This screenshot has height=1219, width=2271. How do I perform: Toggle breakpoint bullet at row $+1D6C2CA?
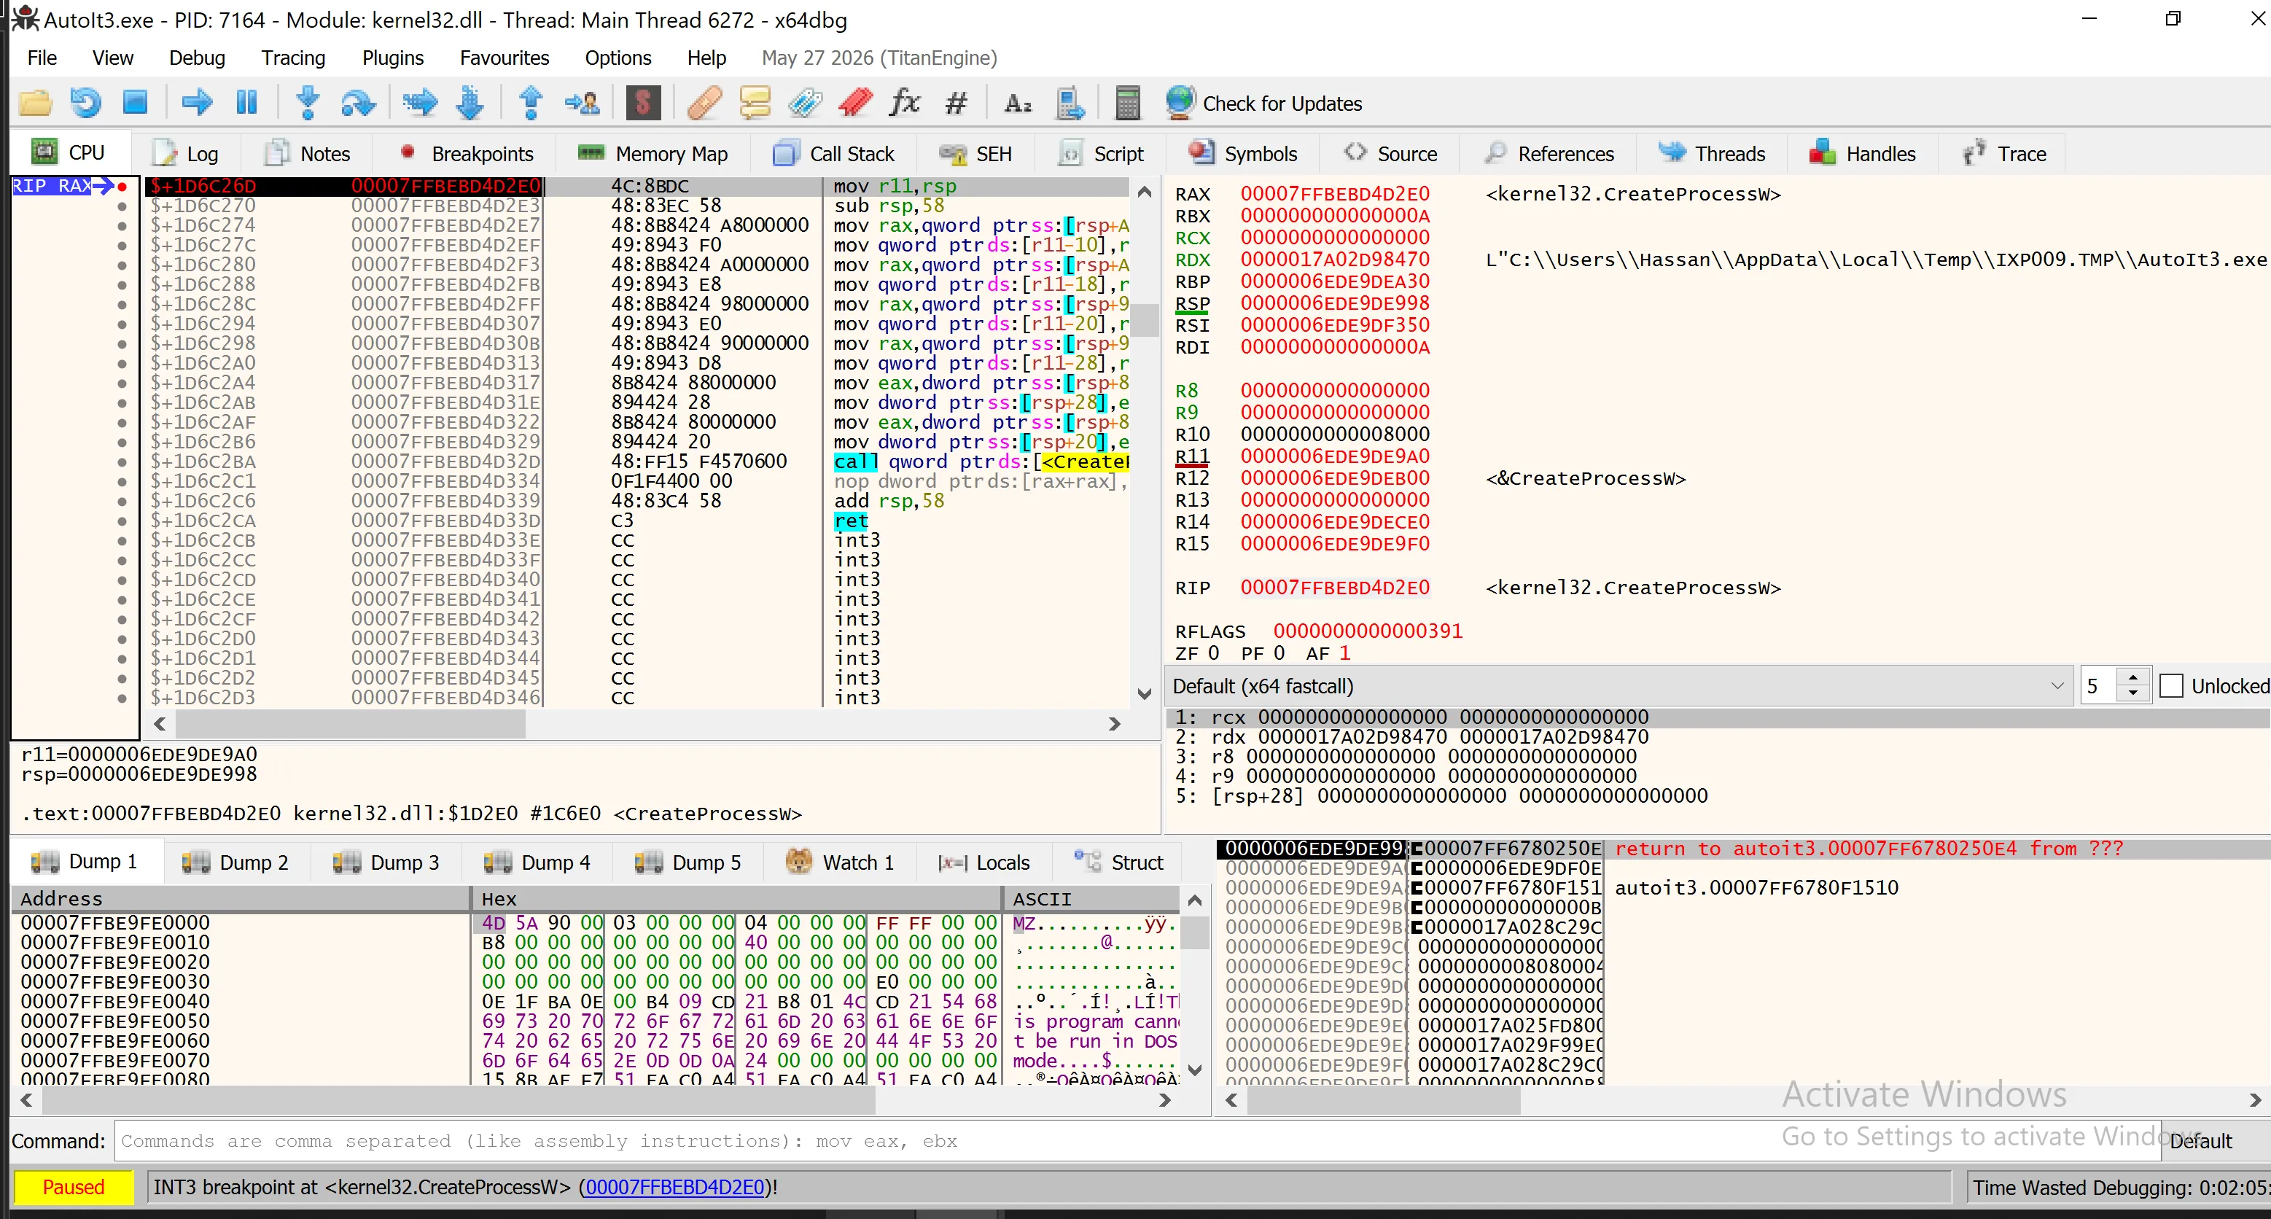122,521
